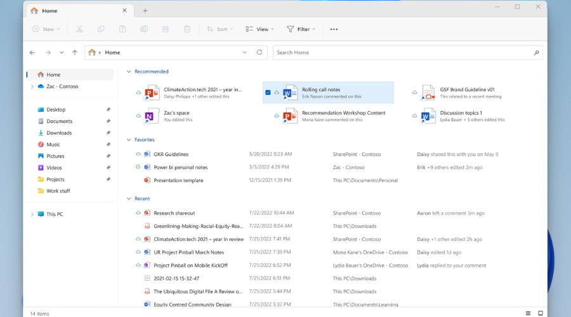The image size is (571, 317).
Task: Click the search magnifier icon
Action: click(536, 53)
